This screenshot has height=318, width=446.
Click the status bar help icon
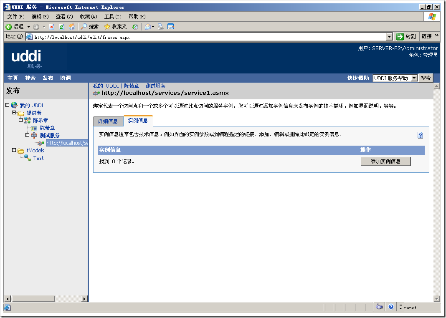(x=391, y=307)
